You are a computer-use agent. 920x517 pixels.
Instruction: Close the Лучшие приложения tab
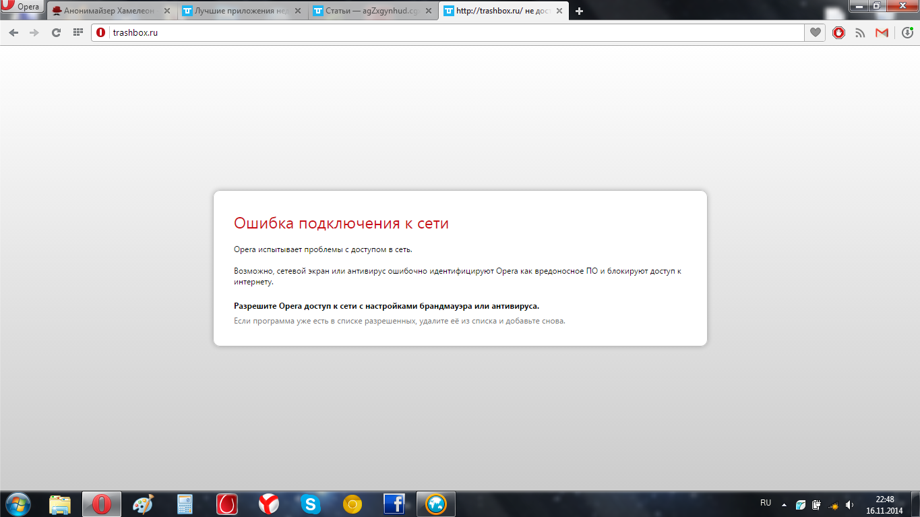[298, 11]
